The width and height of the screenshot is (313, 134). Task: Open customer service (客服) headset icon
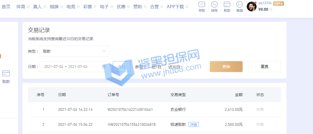click(239, 4)
